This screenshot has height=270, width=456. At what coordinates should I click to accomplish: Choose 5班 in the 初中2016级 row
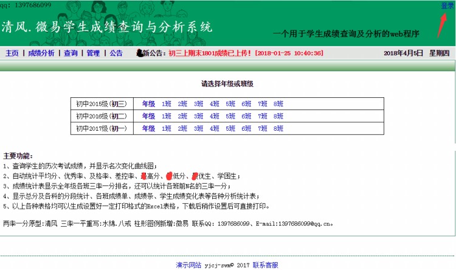coord(230,116)
